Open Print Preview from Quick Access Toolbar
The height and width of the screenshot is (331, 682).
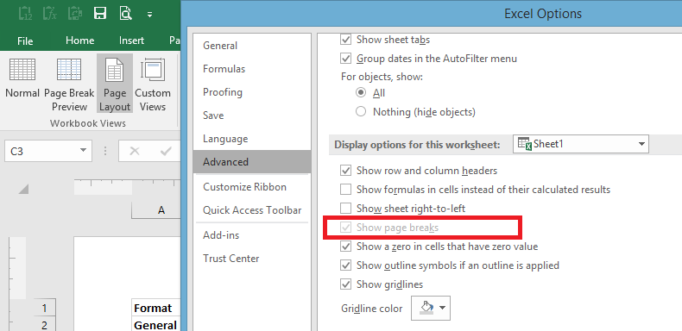pyautogui.click(x=125, y=14)
